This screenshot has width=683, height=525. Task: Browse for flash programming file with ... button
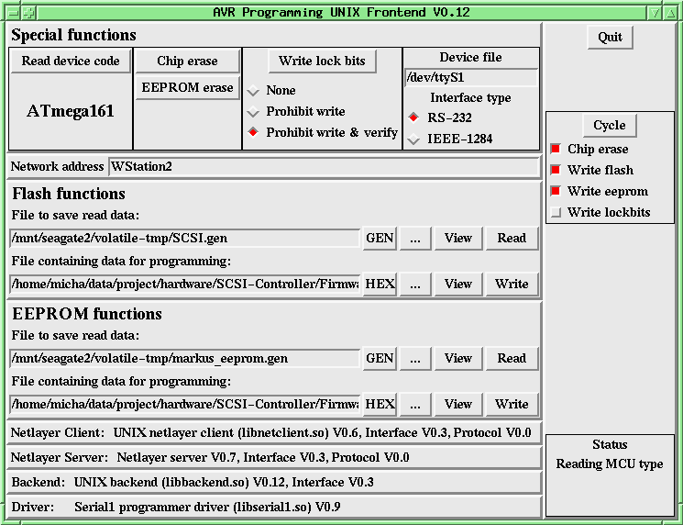(415, 284)
